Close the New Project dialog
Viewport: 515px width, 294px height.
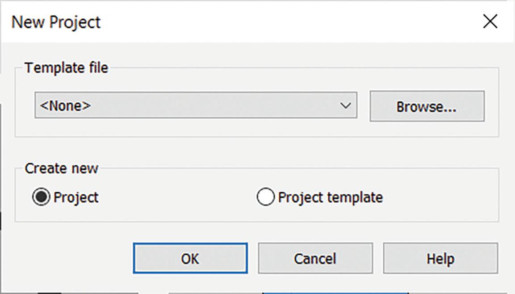(490, 21)
